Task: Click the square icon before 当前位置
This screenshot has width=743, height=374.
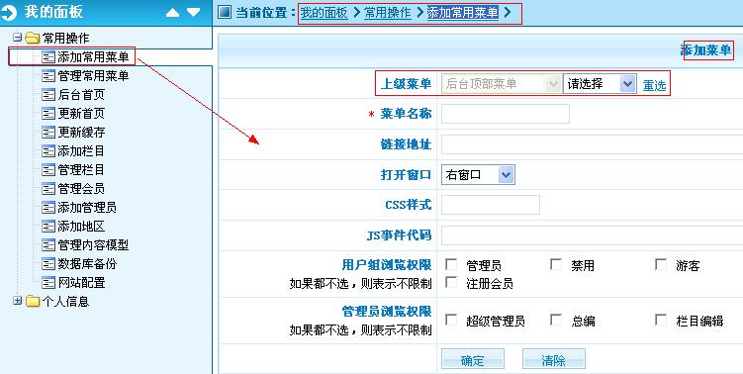Action: [225, 12]
